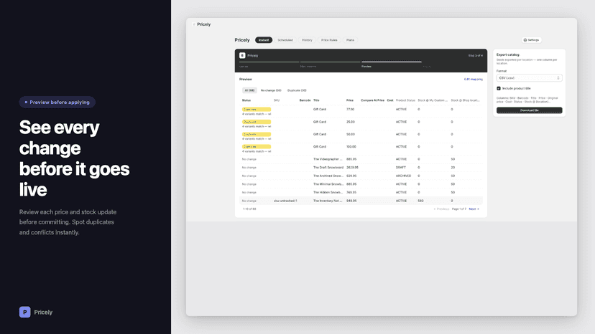This screenshot has width=595, height=334.
Task: Toggle Include product title checkbox
Action: coord(499,88)
